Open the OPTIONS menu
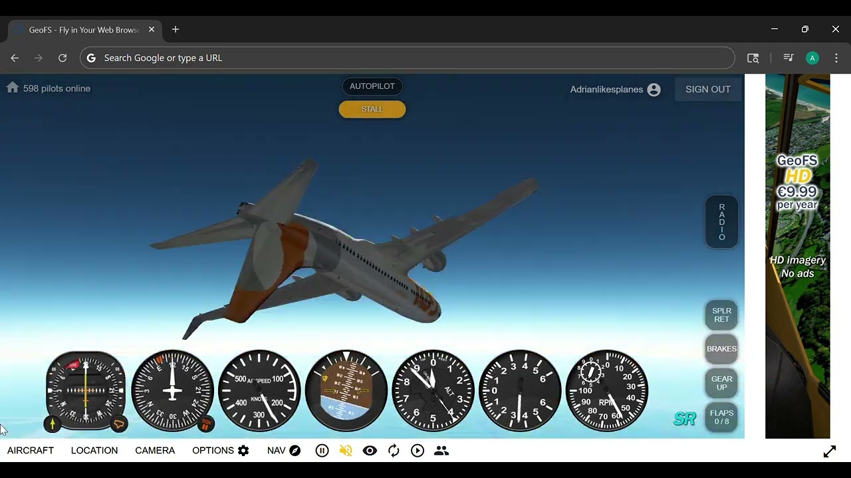The image size is (851, 478). pos(213,451)
